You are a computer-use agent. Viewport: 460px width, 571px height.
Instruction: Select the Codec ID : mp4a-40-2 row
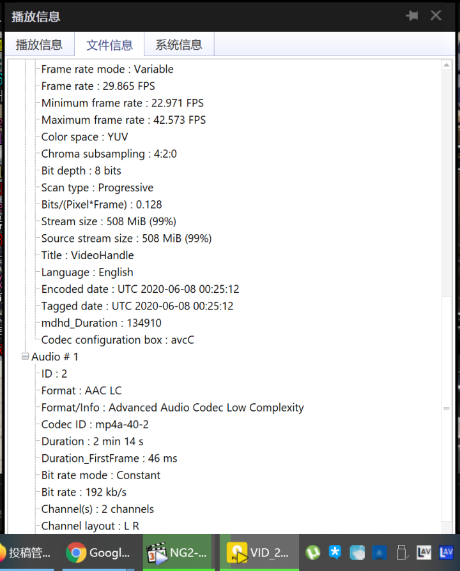point(95,425)
